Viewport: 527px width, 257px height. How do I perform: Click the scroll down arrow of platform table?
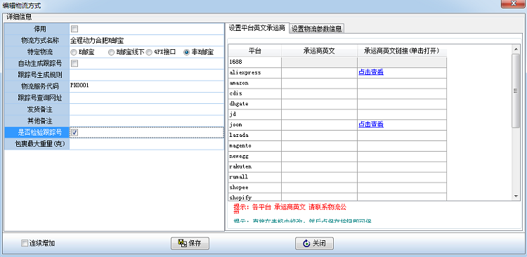click(x=516, y=196)
